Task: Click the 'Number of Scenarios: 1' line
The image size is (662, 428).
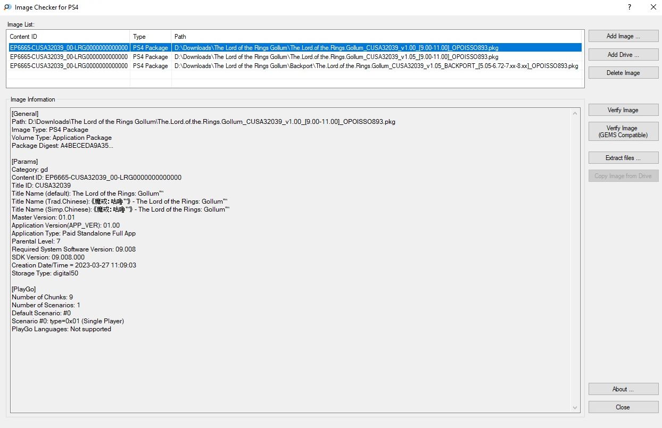Action: (46, 305)
